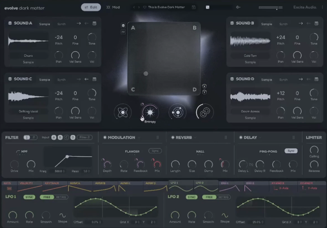Viewport: 327px width, 228px height.
Task: Toggle the Reverb effect power
Action: [172, 138]
